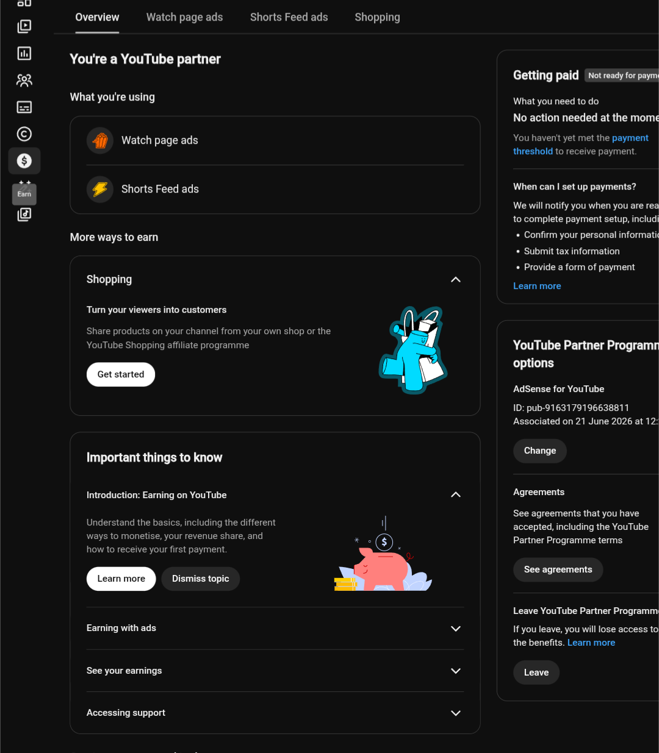Image resolution: width=659 pixels, height=753 pixels.
Task: Collapse Introduction: Earning on YouTube topic
Action: pyautogui.click(x=456, y=495)
